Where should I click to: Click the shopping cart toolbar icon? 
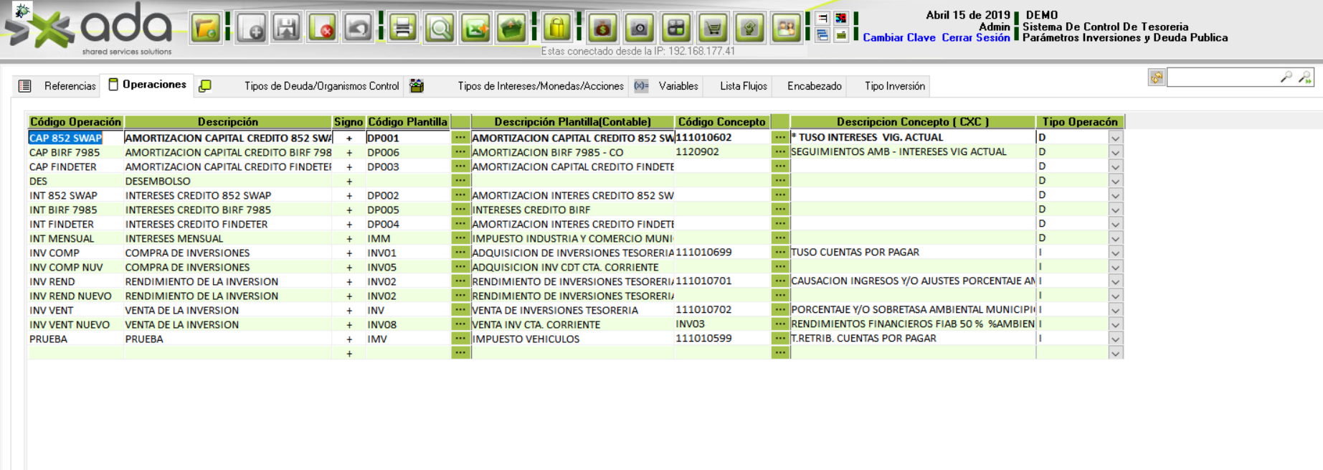(x=713, y=29)
